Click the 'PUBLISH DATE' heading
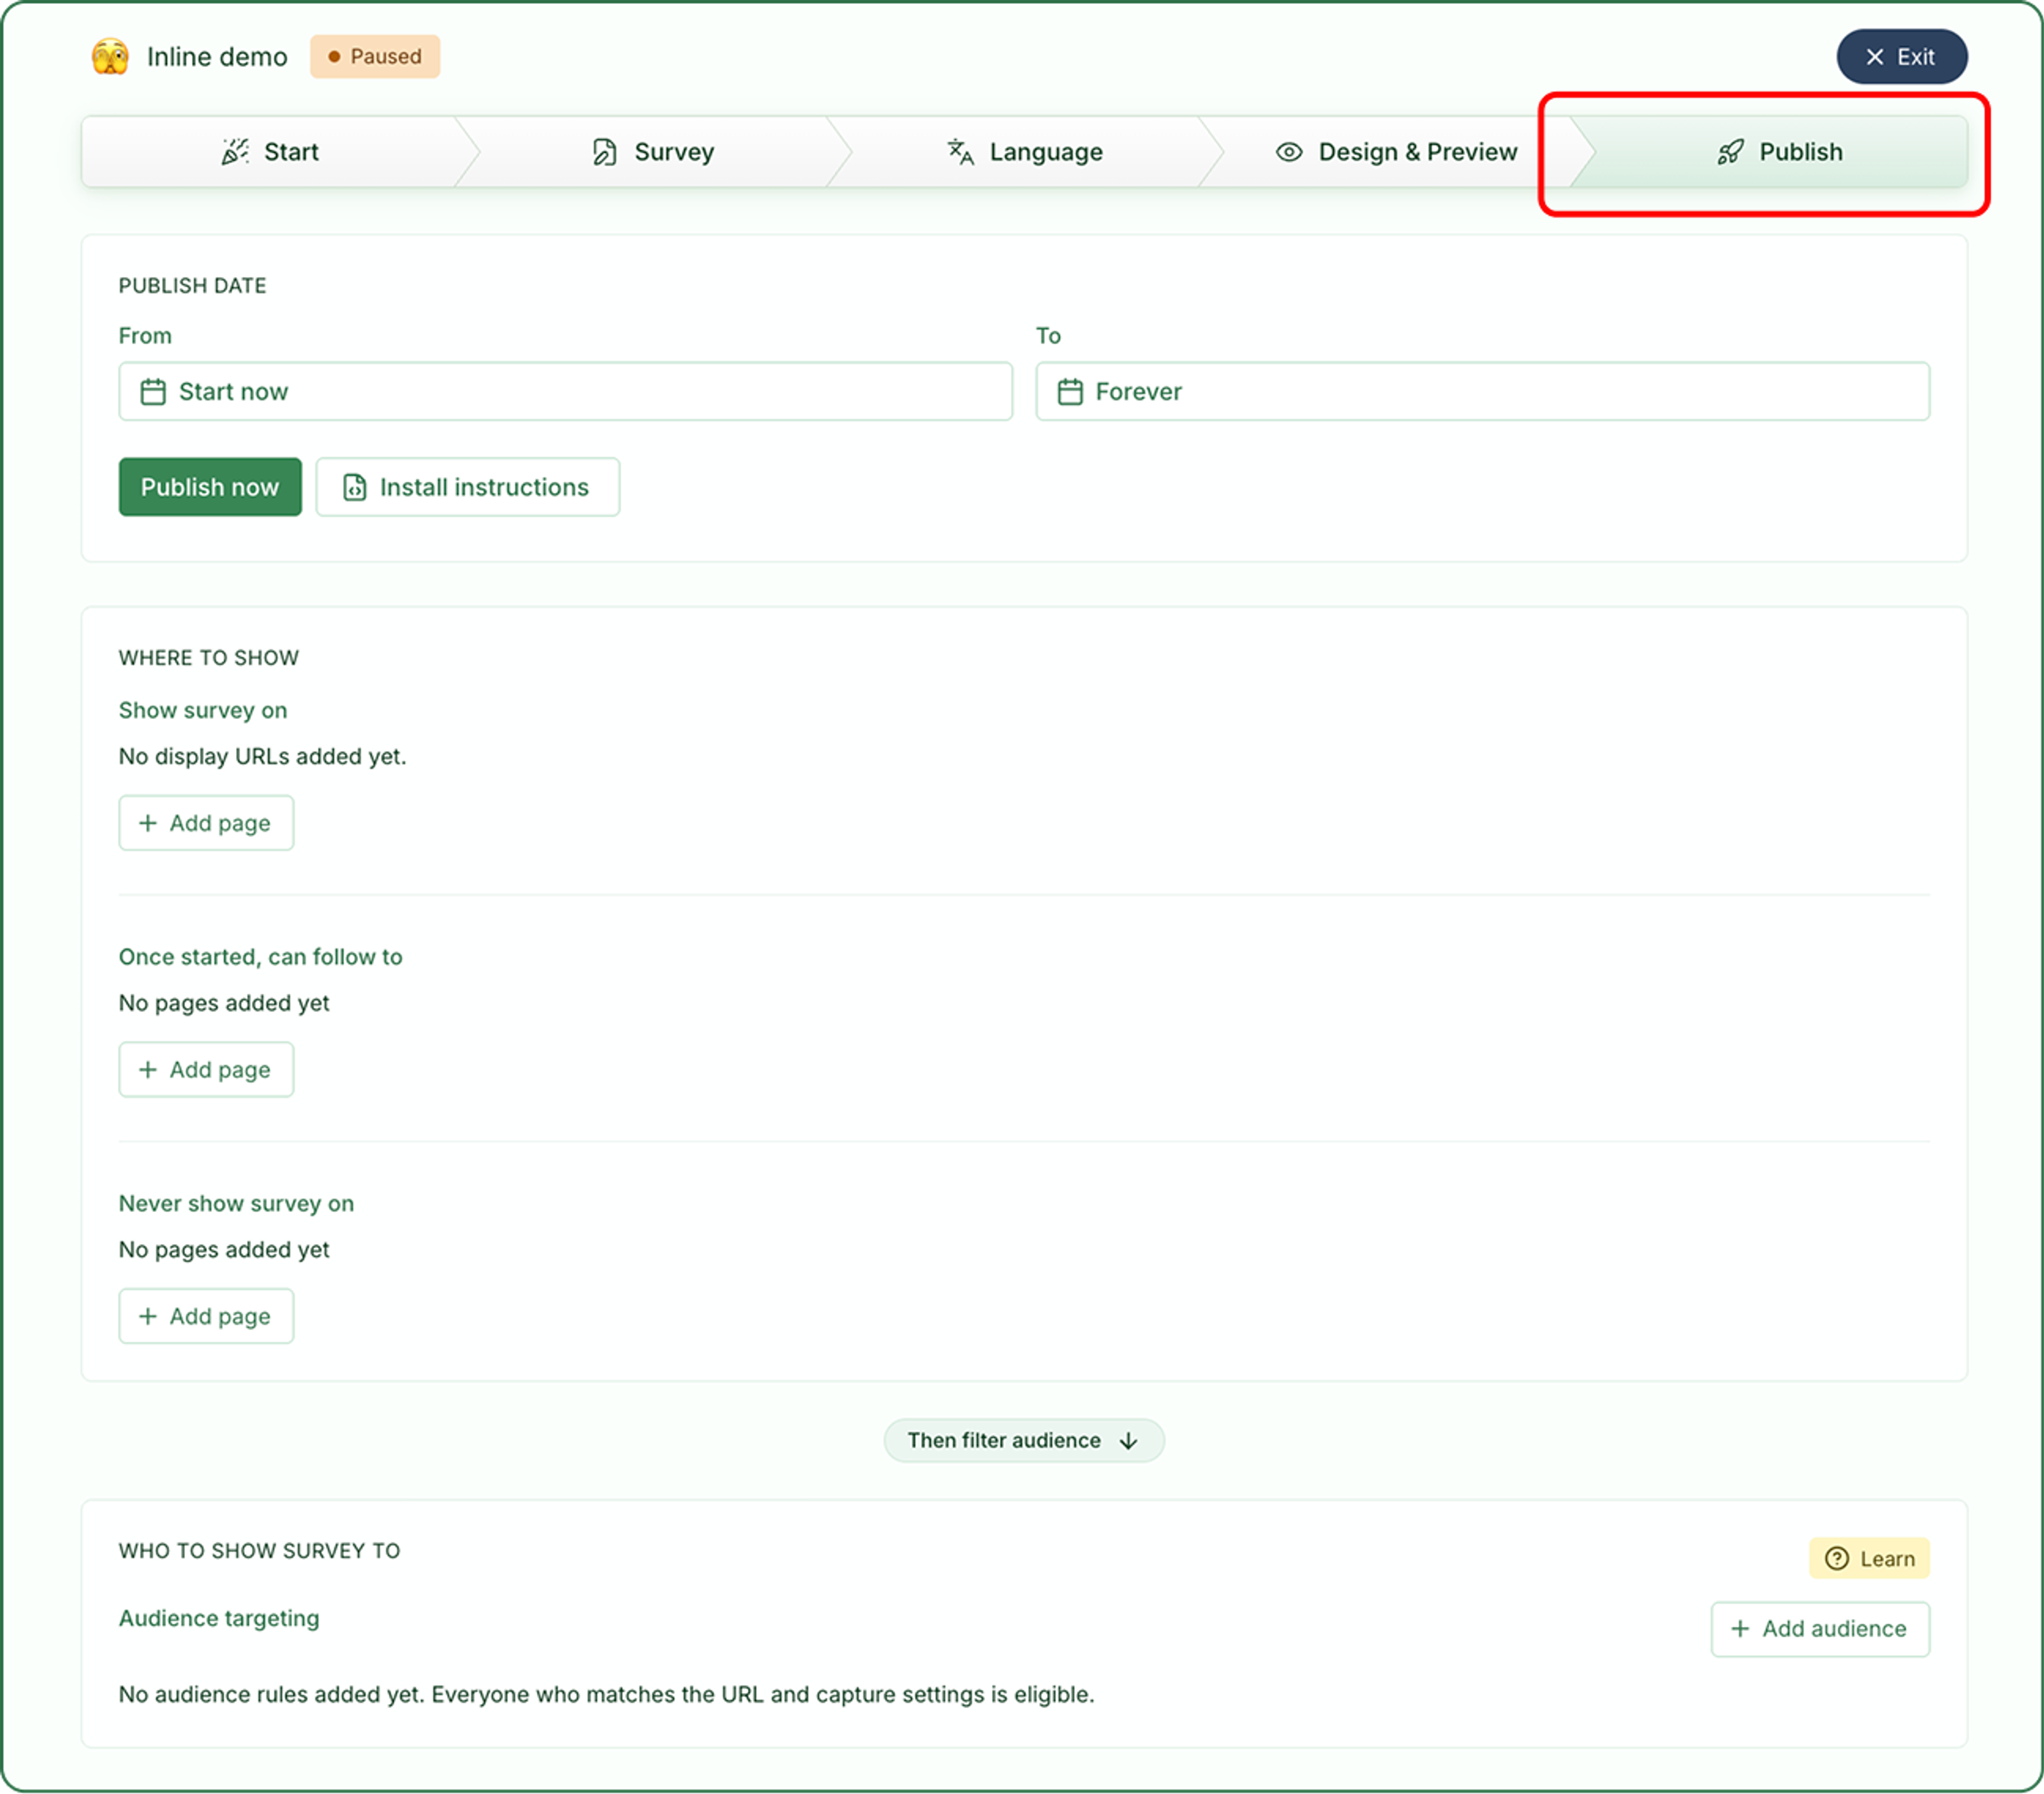Screen dimensions: 2044x1794 click(x=193, y=286)
